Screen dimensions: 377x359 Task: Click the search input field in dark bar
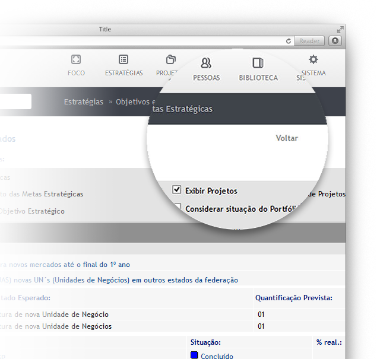click(x=15, y=101)
